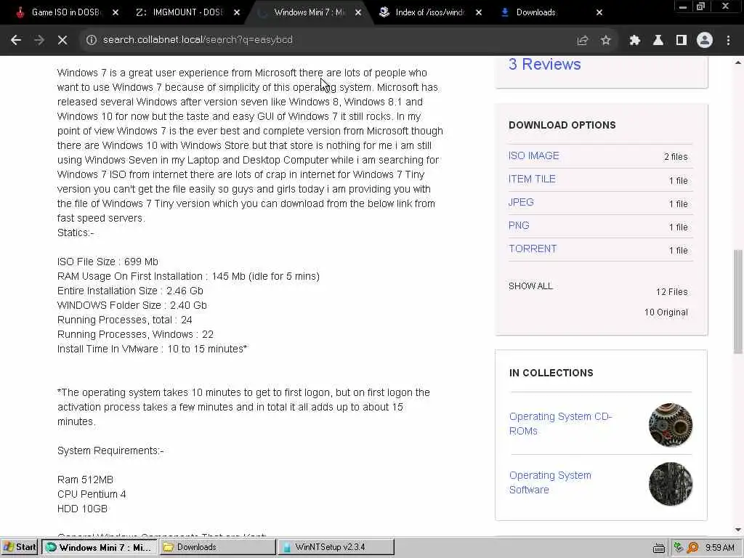Click the network tray icon
Screen dimensions: 744x558
[x=679, y=548]
